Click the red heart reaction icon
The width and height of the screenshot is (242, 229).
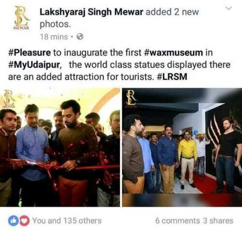(x=24, y=221)
